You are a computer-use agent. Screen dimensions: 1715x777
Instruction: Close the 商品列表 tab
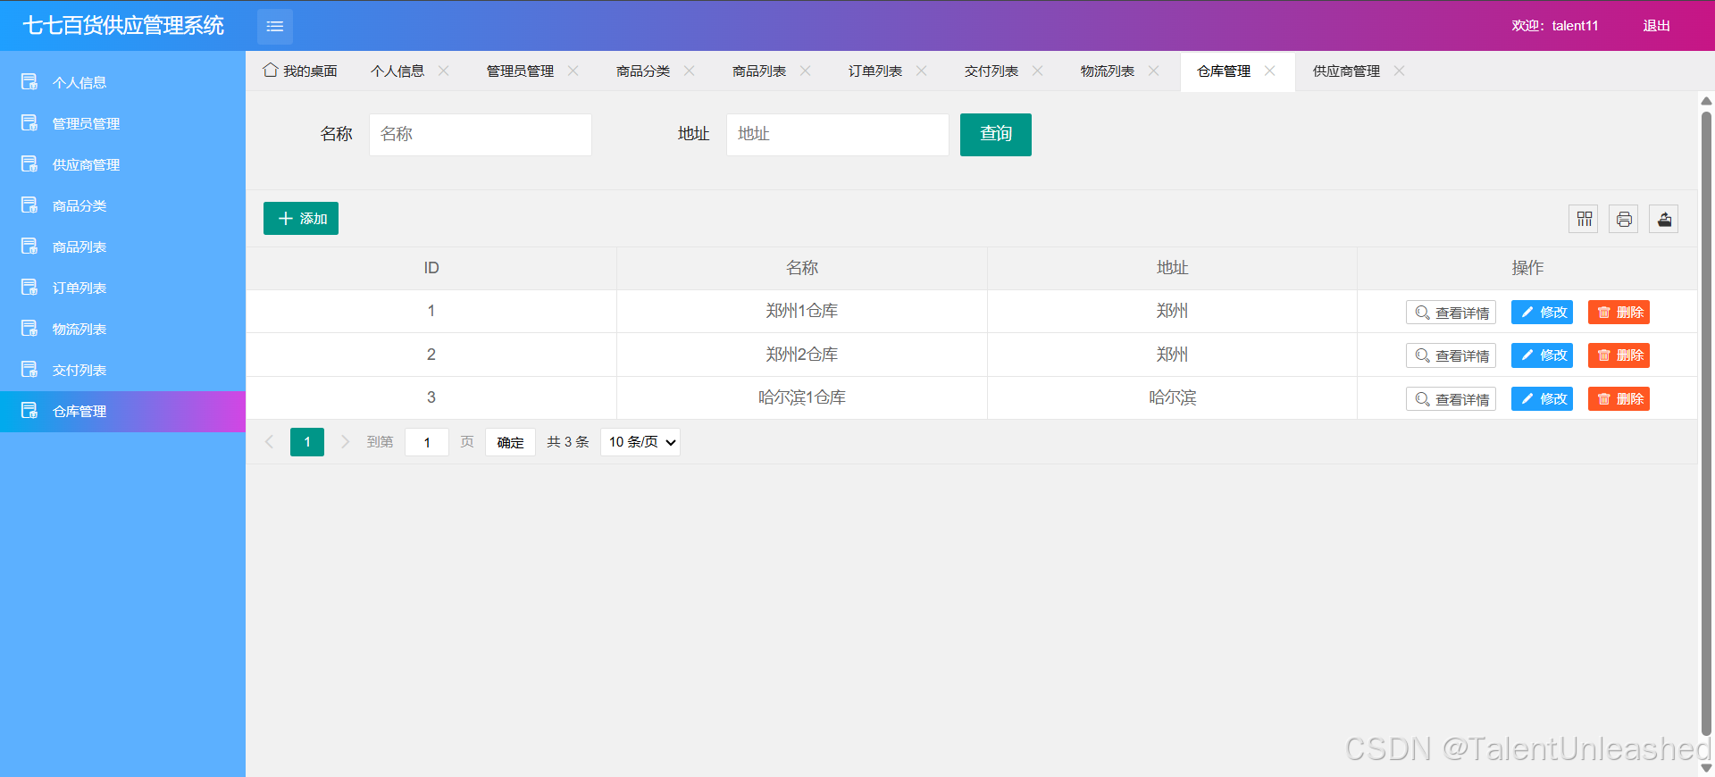(806, 71)
